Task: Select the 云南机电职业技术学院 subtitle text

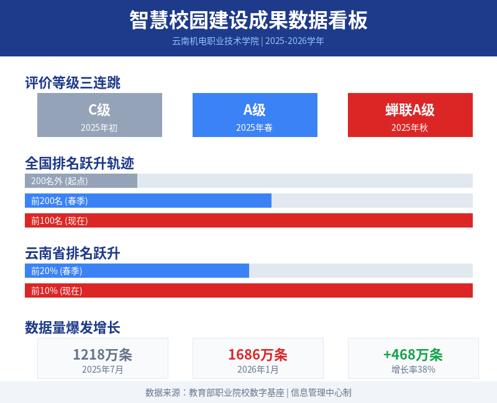Action: (x=216, y=41)
